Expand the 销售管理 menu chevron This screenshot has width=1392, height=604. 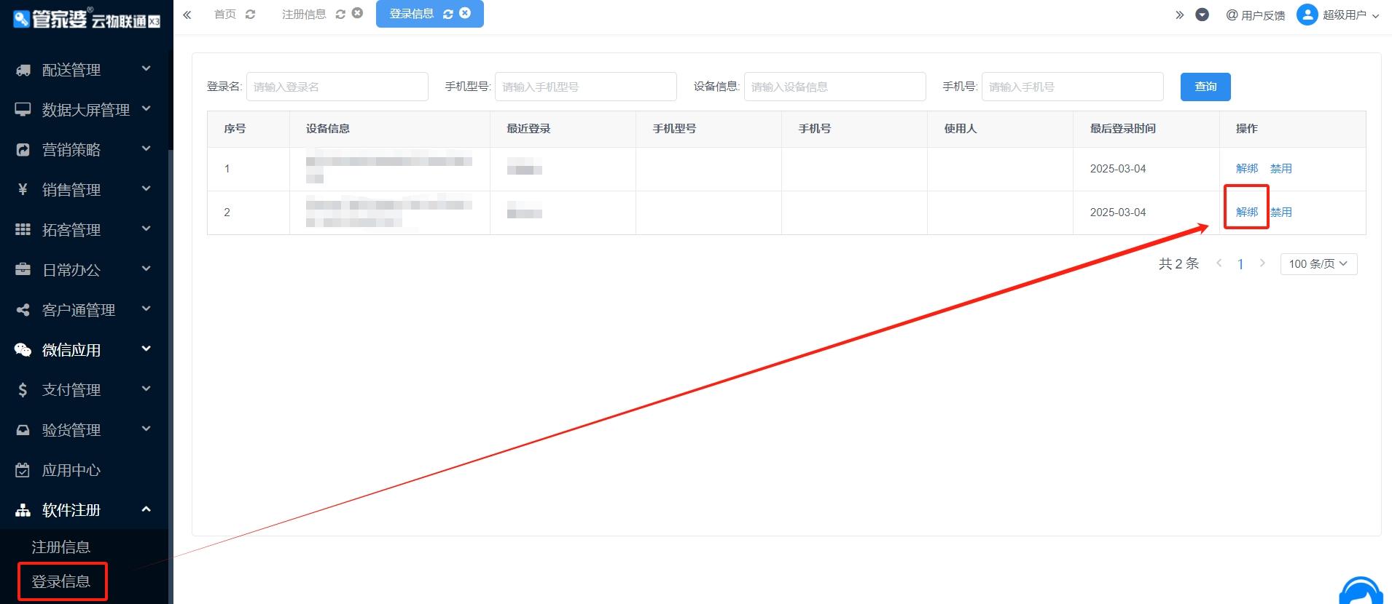point(146,188)
